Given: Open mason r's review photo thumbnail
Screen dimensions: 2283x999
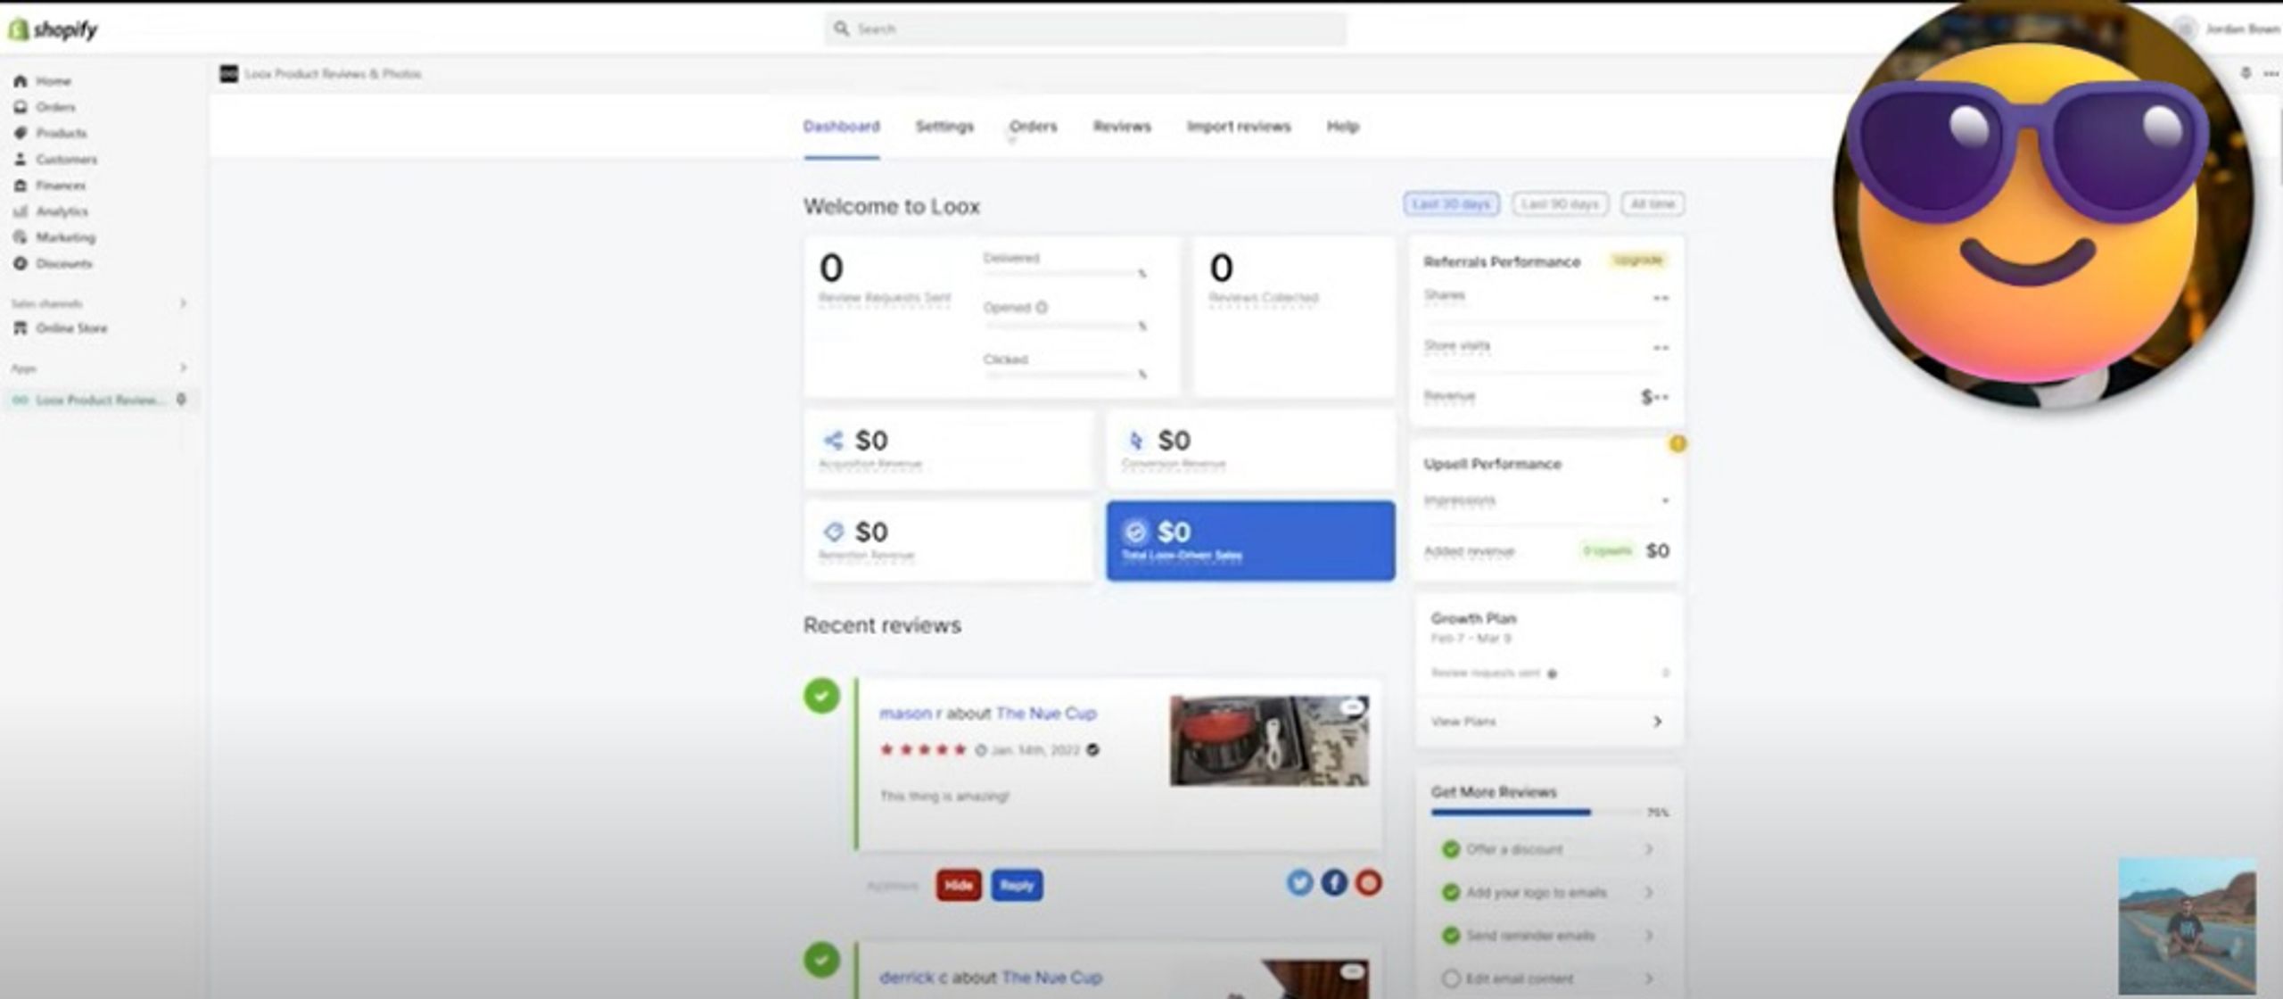Looking at the screenshot, I should coord(1269,741).
